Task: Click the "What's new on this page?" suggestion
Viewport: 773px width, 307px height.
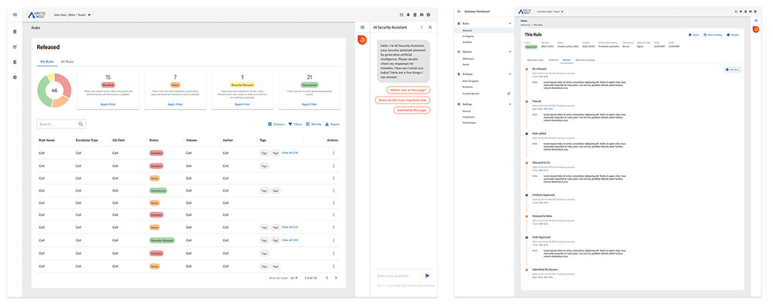Action: click(x=408, y=90)
